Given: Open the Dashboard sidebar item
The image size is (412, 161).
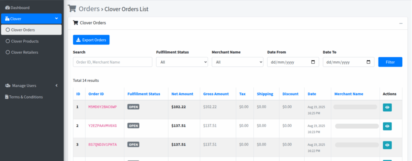Looking at the screenshot, I should coord(17,8).
